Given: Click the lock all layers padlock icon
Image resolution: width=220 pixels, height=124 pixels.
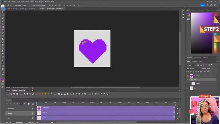Looking at the screenshot, I should pyautogui.click(x=201, y=72).
